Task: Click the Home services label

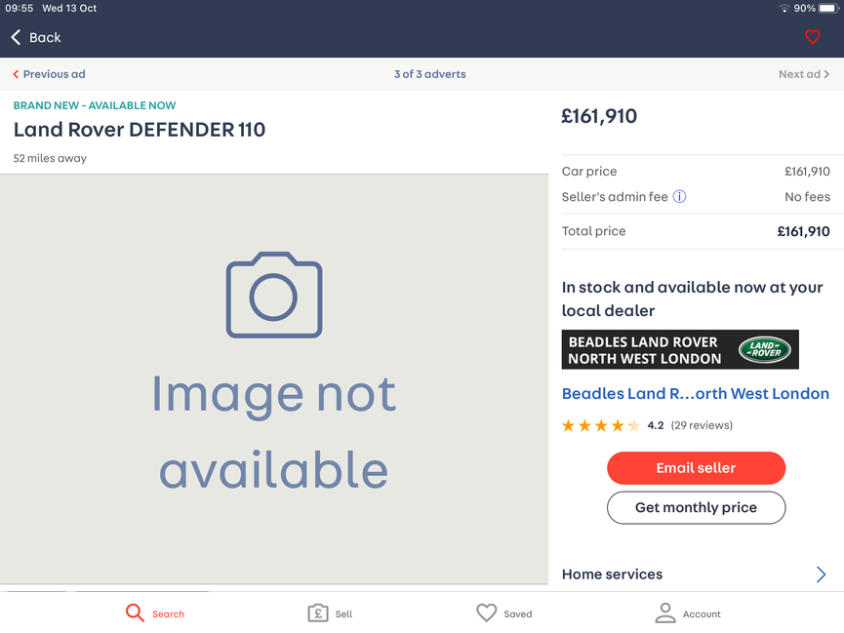Action: [x=612, y=574]
